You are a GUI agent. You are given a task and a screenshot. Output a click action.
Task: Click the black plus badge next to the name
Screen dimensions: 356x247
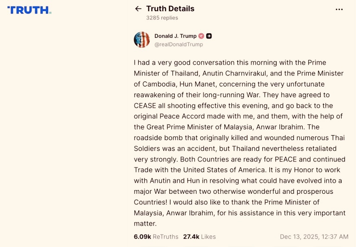pos(209,36)
